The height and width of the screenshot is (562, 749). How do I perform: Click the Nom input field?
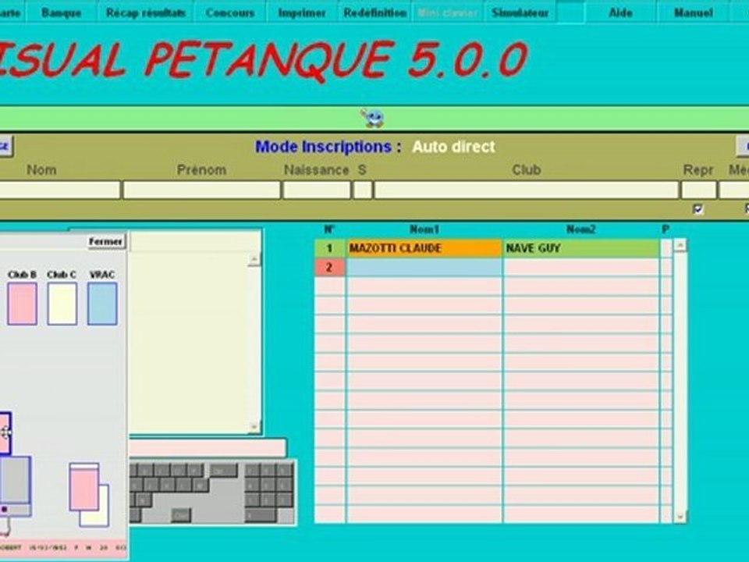(x=59, y=190)
